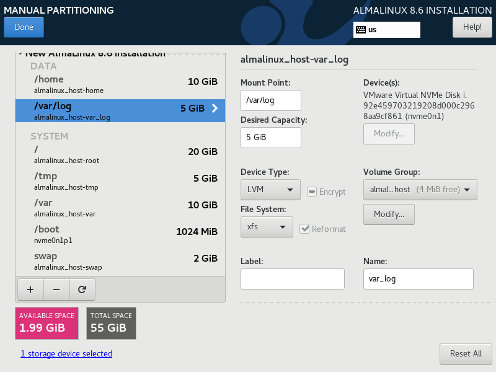The width and height of the screenshot is (496, 372).
Task: Click the Name field containing var_log
Action: [x=418, y=278]
